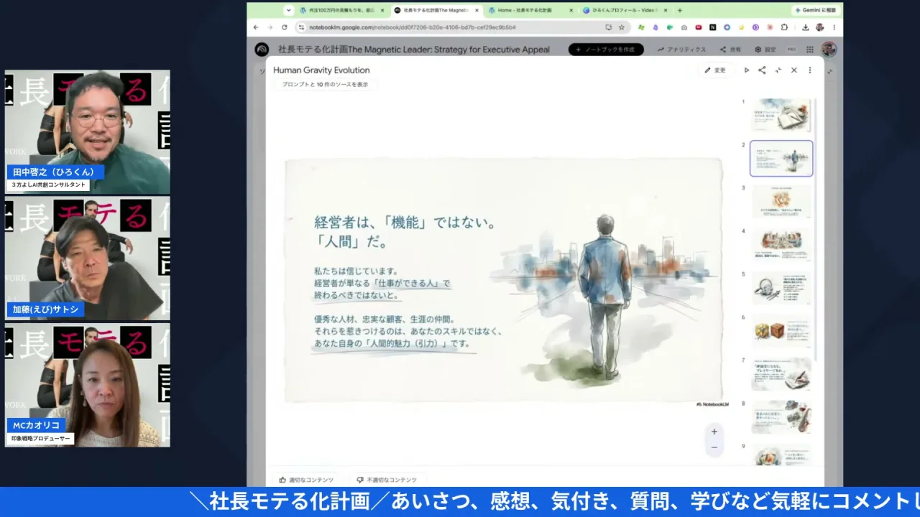Select slide thumbnail 6 with cubes

point(781,330)
